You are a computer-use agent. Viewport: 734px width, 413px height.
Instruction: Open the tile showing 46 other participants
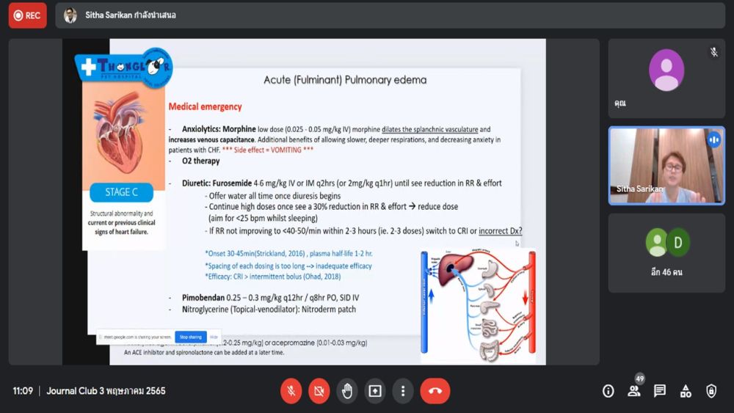tap(666, 253)
